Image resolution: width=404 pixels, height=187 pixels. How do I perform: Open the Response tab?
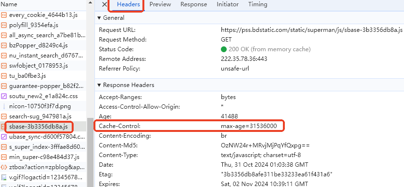[x=193, y=4]
